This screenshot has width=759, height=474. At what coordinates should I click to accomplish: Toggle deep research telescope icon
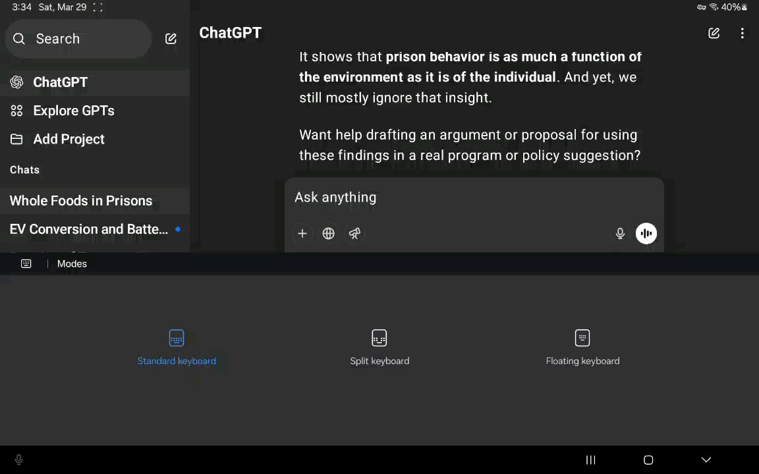pyautogui.click(x=354, y=234)
